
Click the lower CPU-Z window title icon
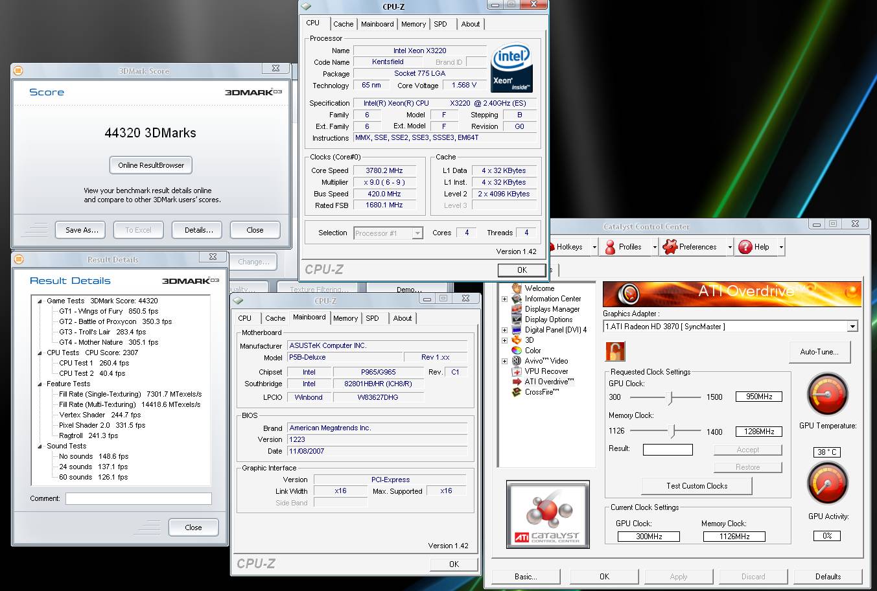coord(238,301)
